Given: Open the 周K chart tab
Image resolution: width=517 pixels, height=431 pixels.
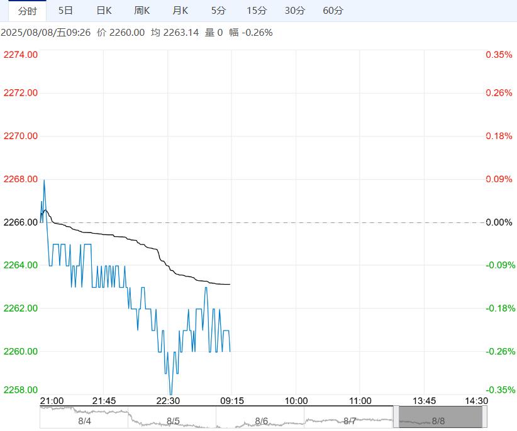Looking at the screenshot, I should (x=142, y=11).
